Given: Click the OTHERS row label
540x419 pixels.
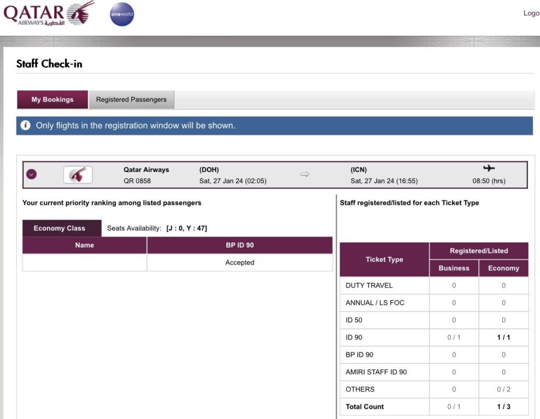Looking at the screenshot, I should click(360, 389).
